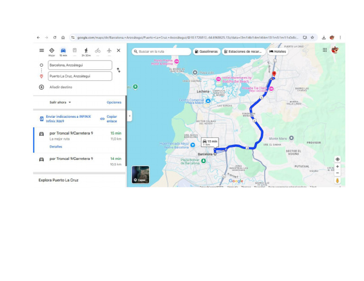Open the Maps hamburger menu

42,50
